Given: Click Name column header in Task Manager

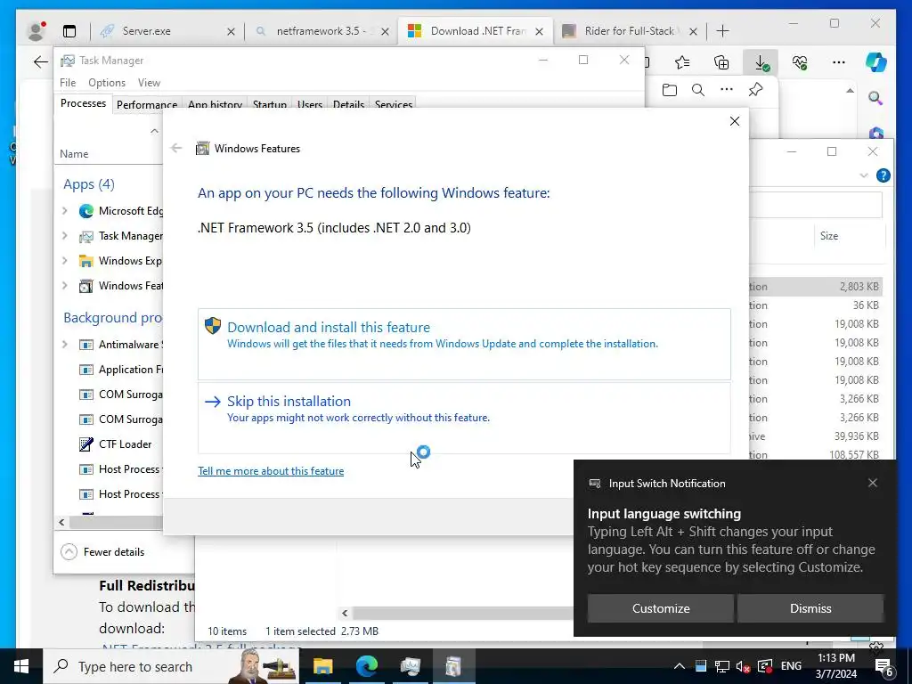Looking at the screenshot, I should coord(74,154).
